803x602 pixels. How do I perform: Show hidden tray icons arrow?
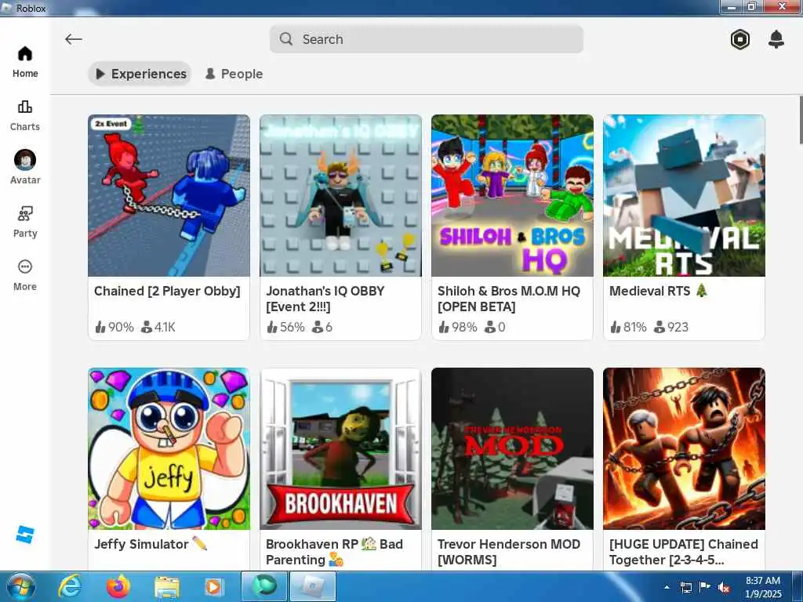pos(667,587)
